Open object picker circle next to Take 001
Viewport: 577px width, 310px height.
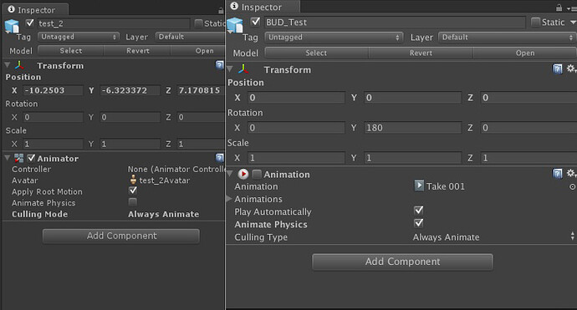572,187
